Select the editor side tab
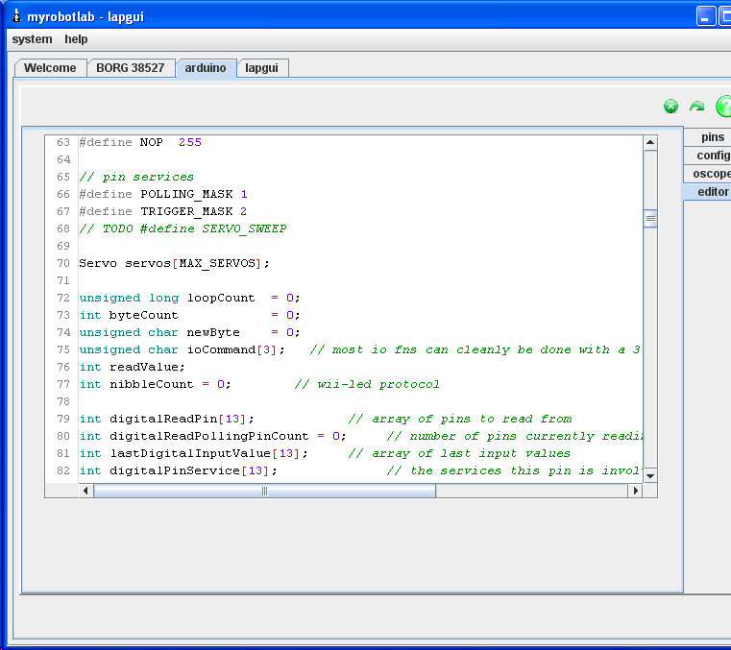Image resolution: width=731 pixels, height=650 pixels. tap(708, 192)
